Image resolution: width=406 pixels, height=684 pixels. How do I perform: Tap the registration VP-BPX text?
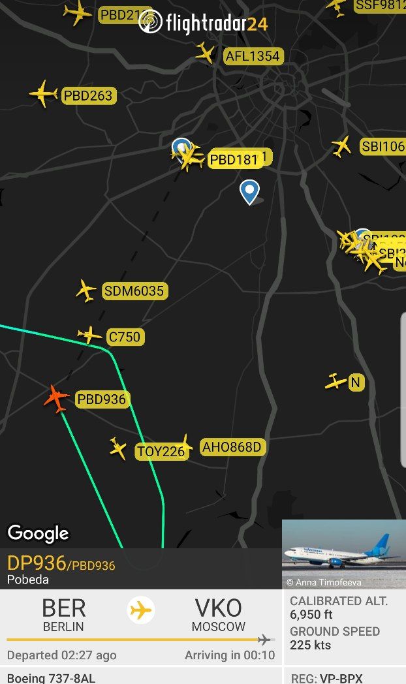(326, 678)
